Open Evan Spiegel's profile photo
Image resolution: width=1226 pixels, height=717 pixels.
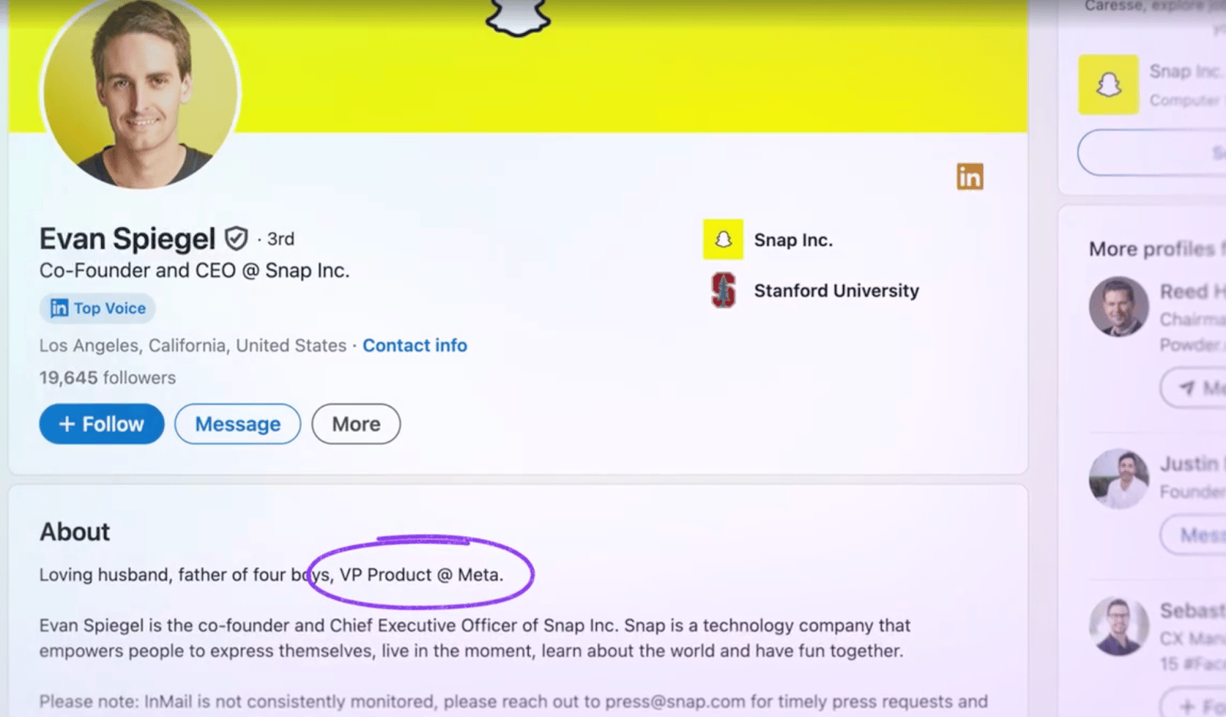[141, 92]
